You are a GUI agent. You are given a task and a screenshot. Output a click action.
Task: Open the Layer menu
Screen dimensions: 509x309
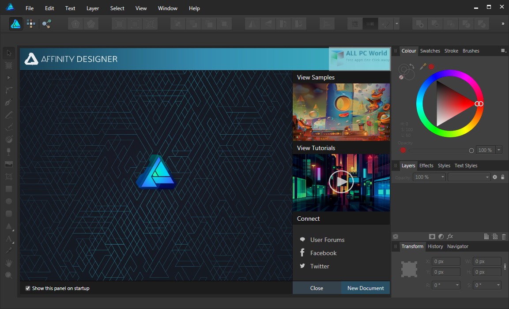(x=93, y=8)
